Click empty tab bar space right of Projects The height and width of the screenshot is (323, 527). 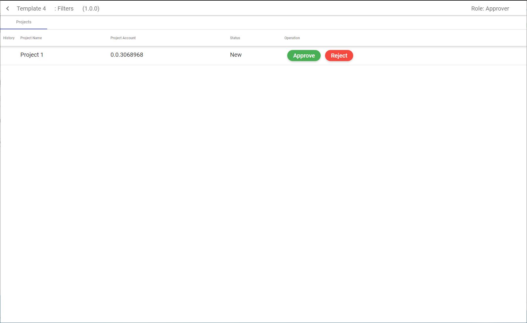tap(264, 22)
